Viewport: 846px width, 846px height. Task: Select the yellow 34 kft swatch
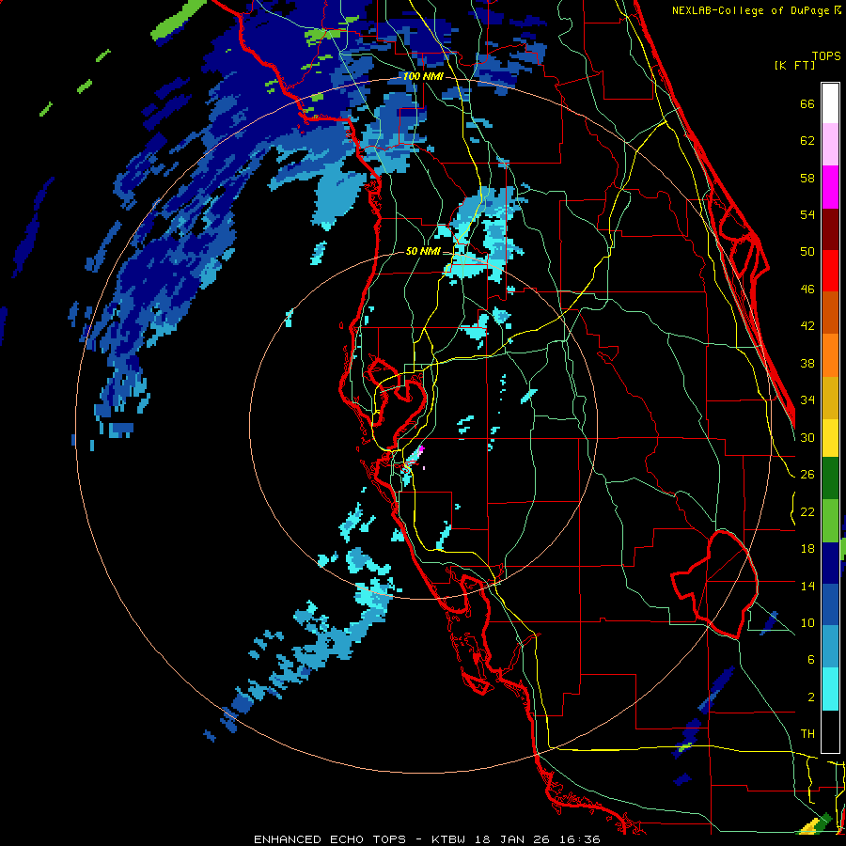[x=830, y=438]
